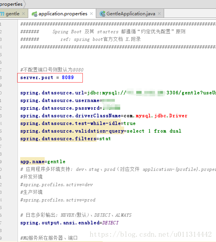Close the GentleApplication.java tab
The width and height of the screenshot is (216, 242).
click(x=159, y=14)
